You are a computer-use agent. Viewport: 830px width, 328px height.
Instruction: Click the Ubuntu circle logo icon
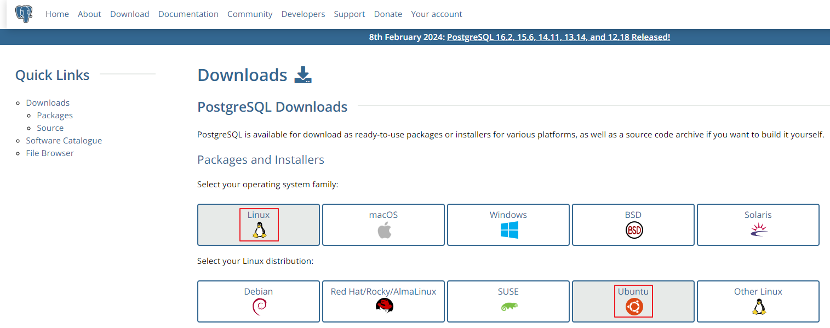[x=634, y=307]
